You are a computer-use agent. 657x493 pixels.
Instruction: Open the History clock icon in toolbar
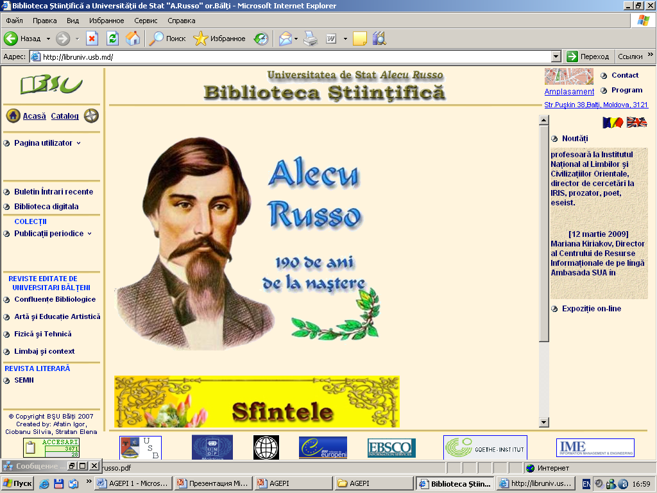tap(261, 39)
